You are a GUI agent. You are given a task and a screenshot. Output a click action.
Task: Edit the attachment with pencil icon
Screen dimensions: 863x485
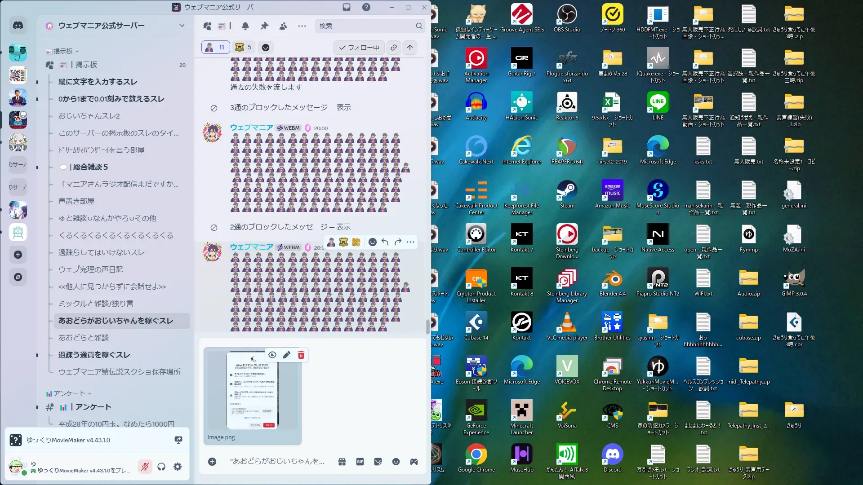click(287, 355)
